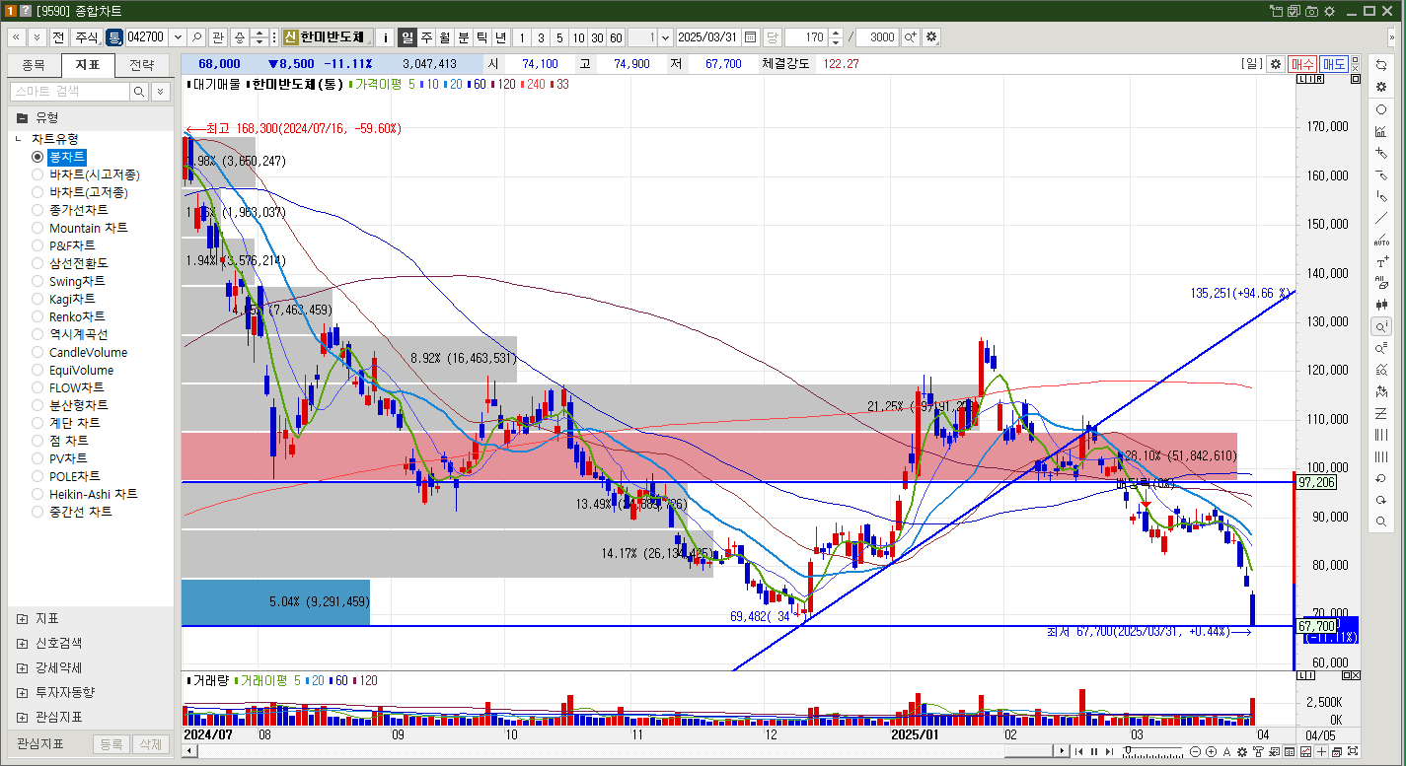Open the chart settings gear next to 매수
Screen dimensions: 1406x766
tap(1275, 63)
